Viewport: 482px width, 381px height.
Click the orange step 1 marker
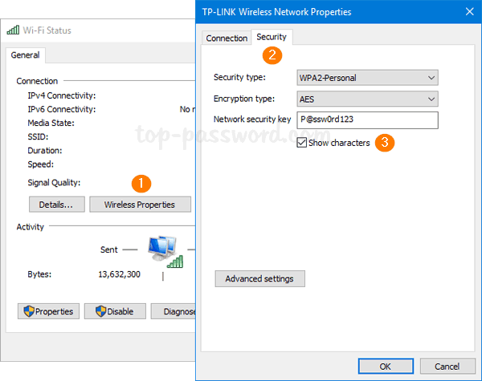pyautogui.click(x=141, y=184)
